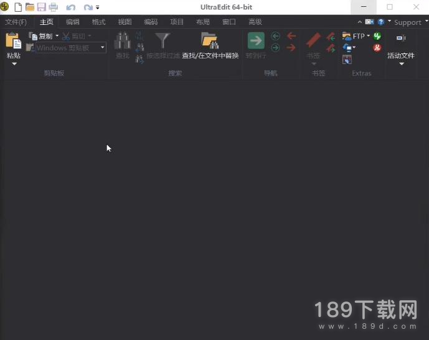Viewport: 429px width, 340px height.
Task: Click the new file icon in title bar
Action: click(17, 7)
